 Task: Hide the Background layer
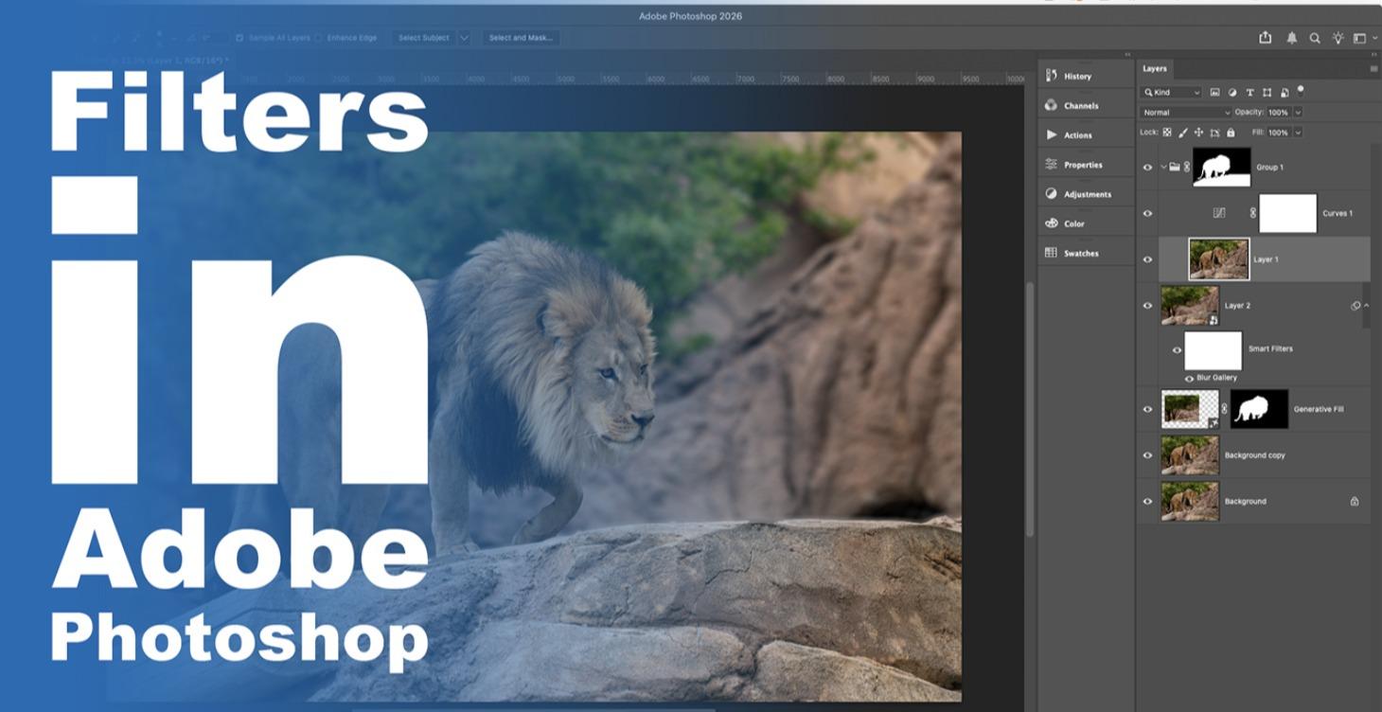[x=1148, y=501]
